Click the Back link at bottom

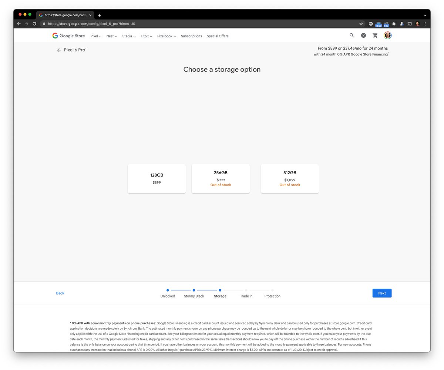(60, 293)
